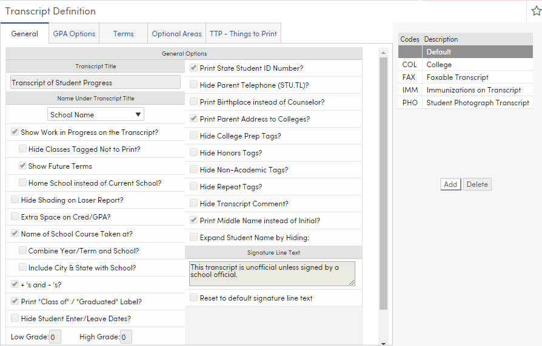The image size is (542, 346).
Task: Click the favorite star icon
Action: [x=537, y=11]
